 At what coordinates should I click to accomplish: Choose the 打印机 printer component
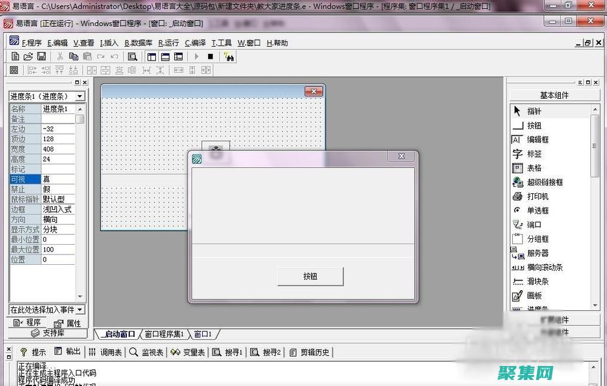tap(537, 196)
